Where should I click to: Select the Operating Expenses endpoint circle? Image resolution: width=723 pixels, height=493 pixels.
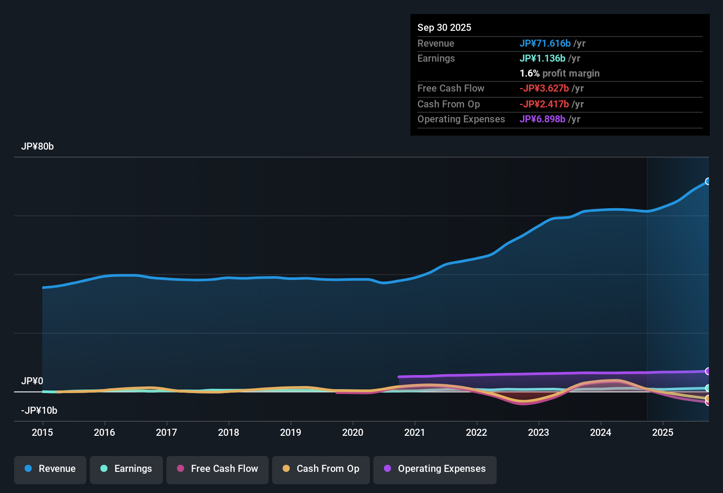[x=708, y=371]
